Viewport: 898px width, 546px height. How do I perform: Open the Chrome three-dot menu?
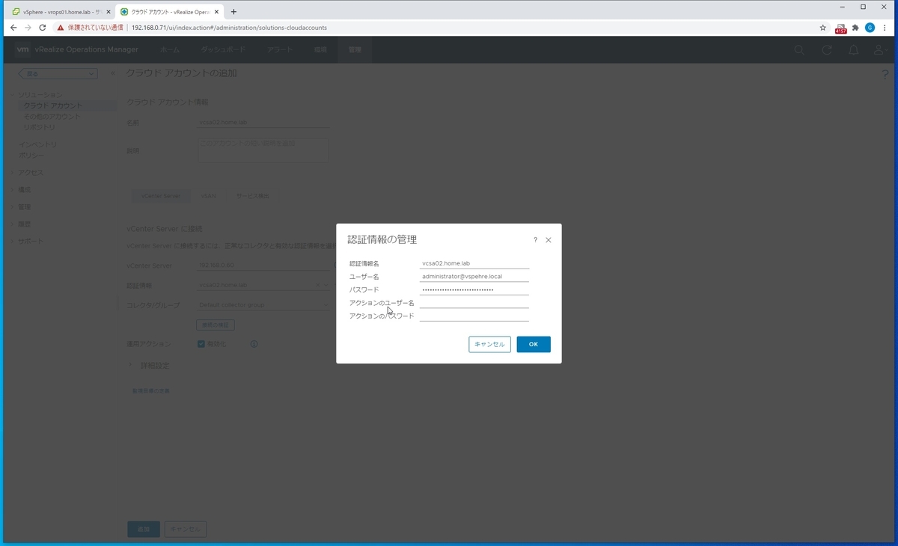tap(885, 28)
